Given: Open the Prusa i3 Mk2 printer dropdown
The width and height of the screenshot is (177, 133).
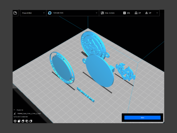Looking at the screenshot, I should tap(33, 13).
